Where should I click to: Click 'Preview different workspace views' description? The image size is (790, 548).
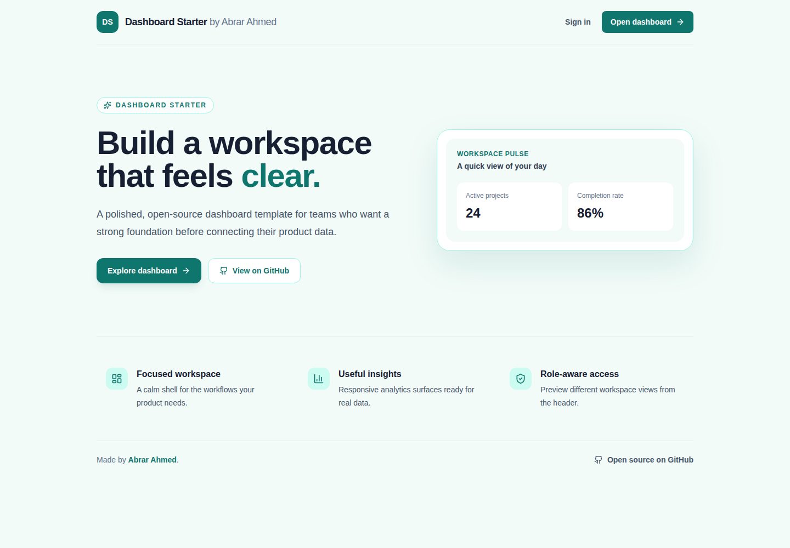tap(608, 396)
